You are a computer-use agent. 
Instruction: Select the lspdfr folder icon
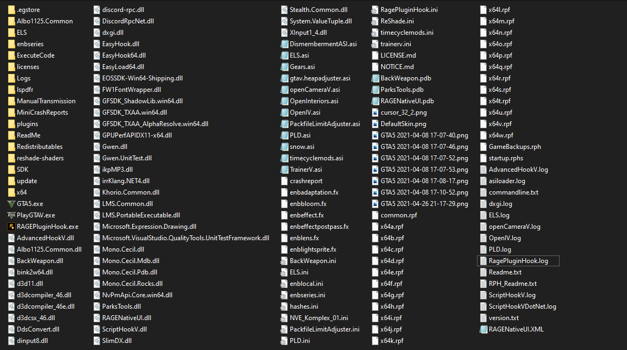[11, 90]
